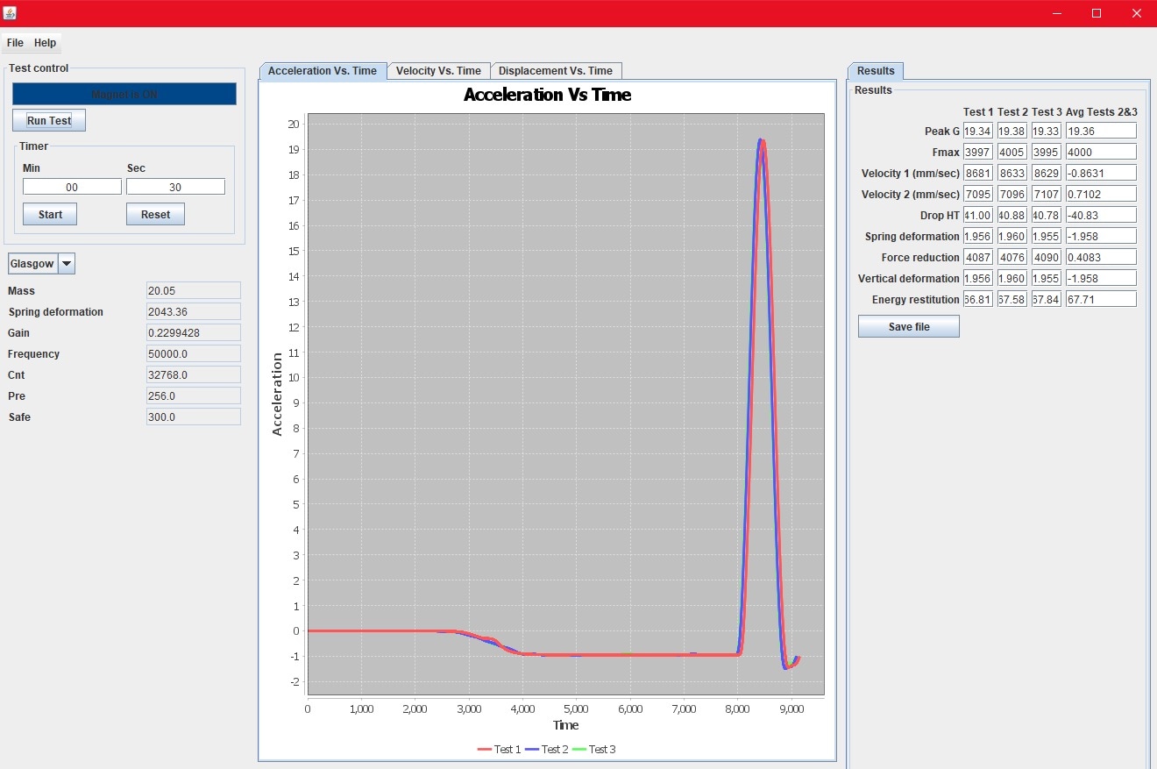Click the Peak G Test 1 value box
1157x769 pixels.
[x=977, y=131]
